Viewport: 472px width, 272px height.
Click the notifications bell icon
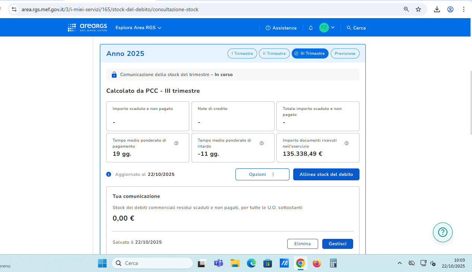click(311, 28)
